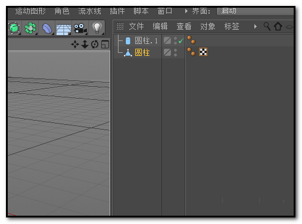Click the viewport move/pan icon
The height and width of the screenshot is (224, 302).
[75, 45]
